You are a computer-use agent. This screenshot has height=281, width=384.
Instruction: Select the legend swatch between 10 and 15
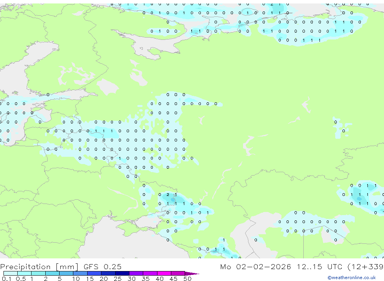click(80, 273)
